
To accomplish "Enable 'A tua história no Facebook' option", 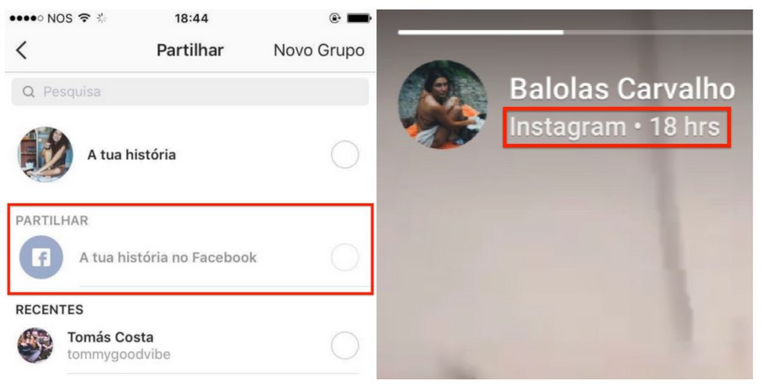I will [x=345, y=257].
